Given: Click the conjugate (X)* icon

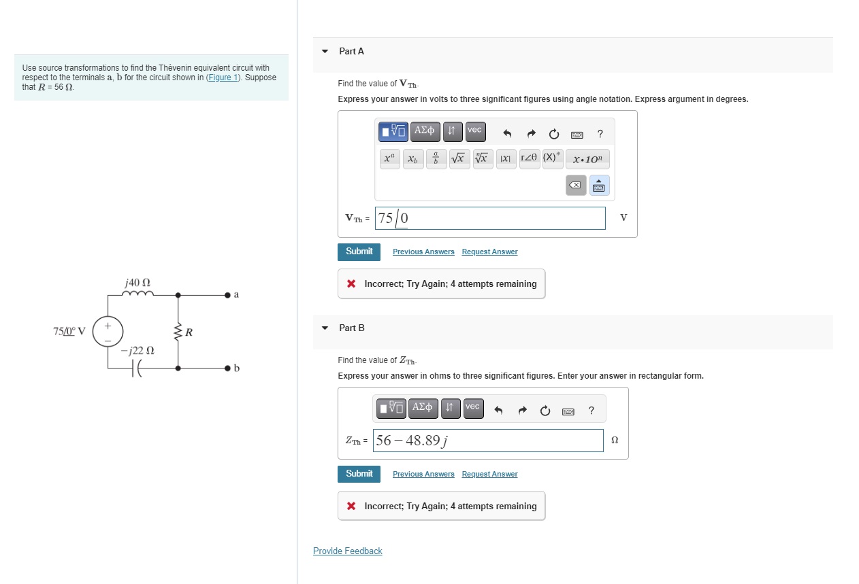Looking at the screenshot, I should 552,158.
